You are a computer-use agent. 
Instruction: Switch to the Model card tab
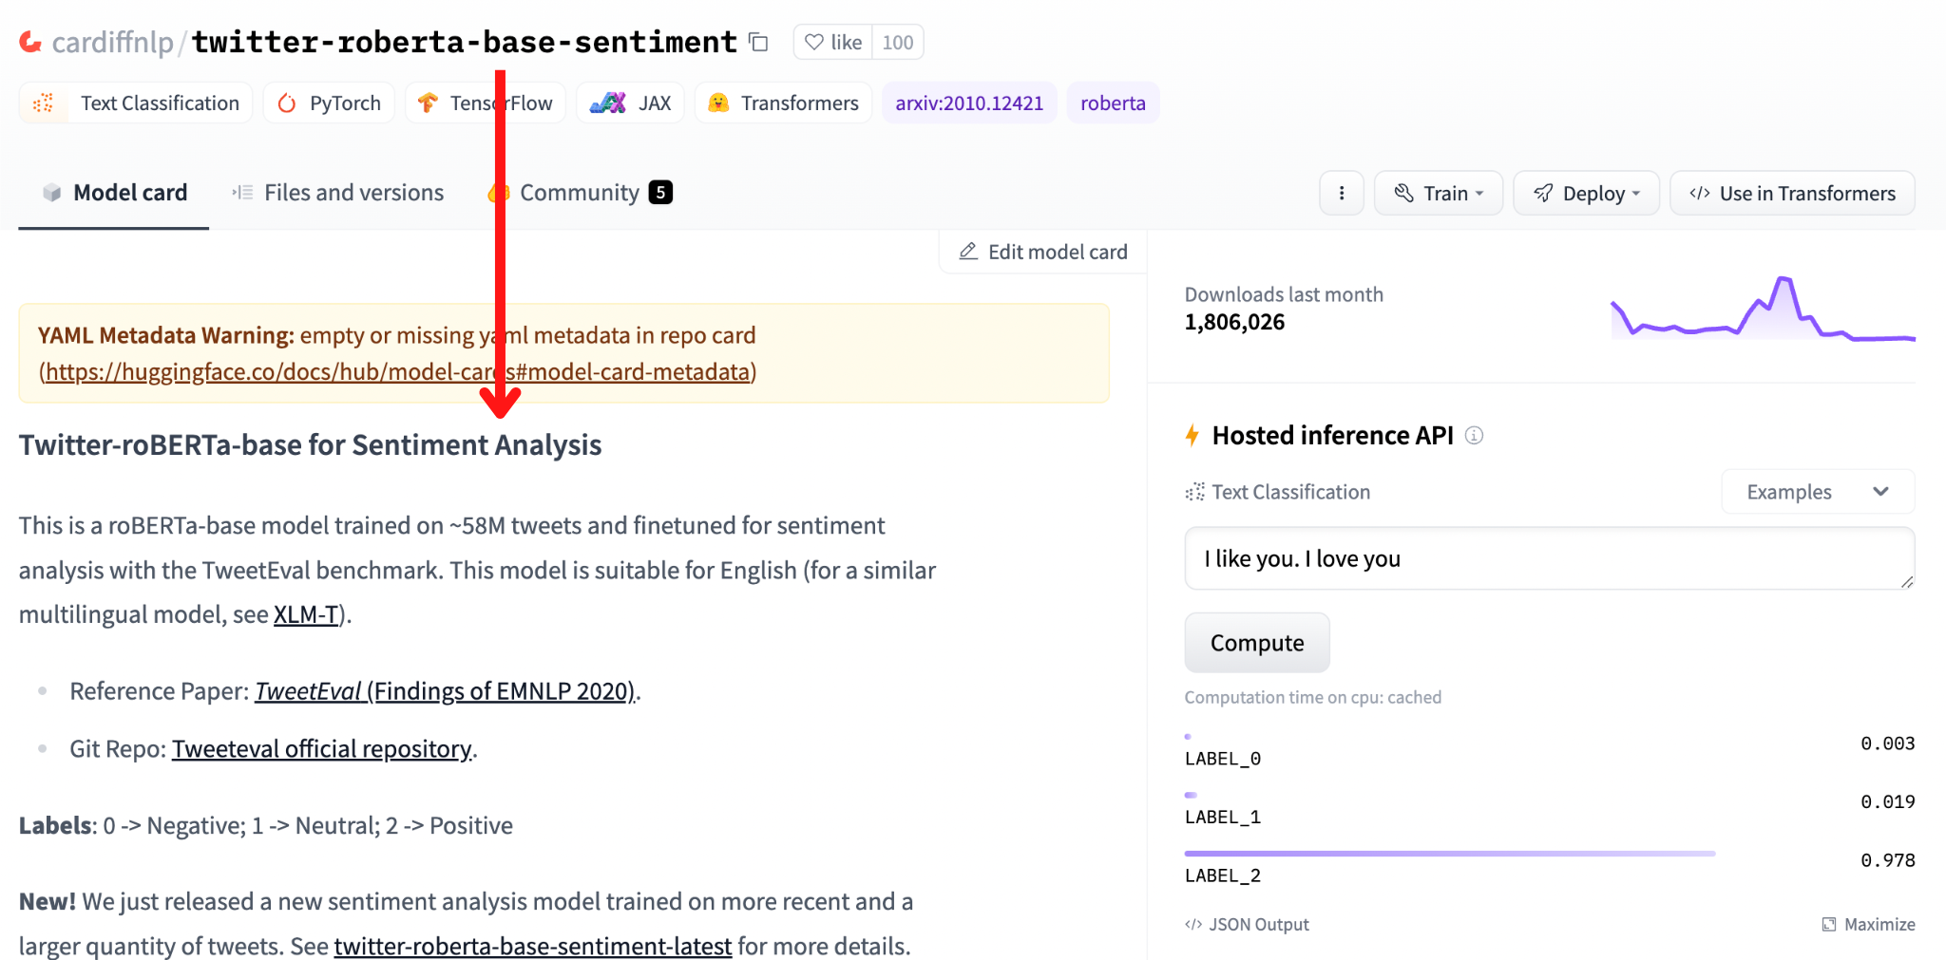click(x=114, y=193)
